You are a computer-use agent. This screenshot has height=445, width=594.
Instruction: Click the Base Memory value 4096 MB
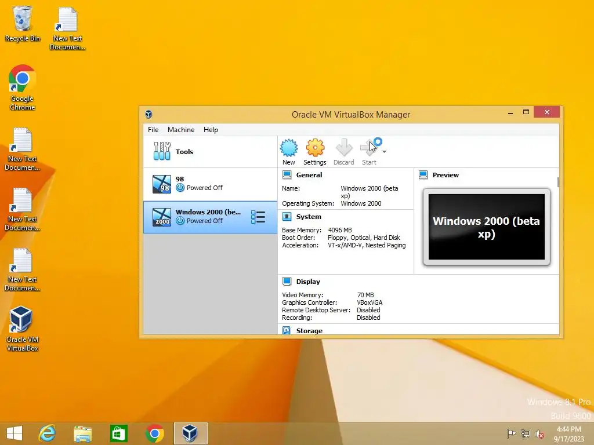point(340,230)
